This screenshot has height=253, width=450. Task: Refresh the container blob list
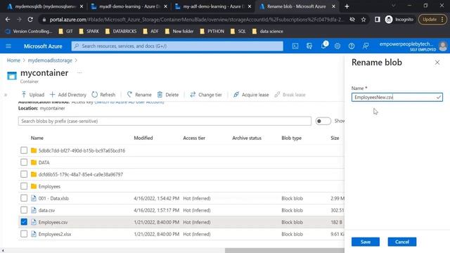[103, 95]
